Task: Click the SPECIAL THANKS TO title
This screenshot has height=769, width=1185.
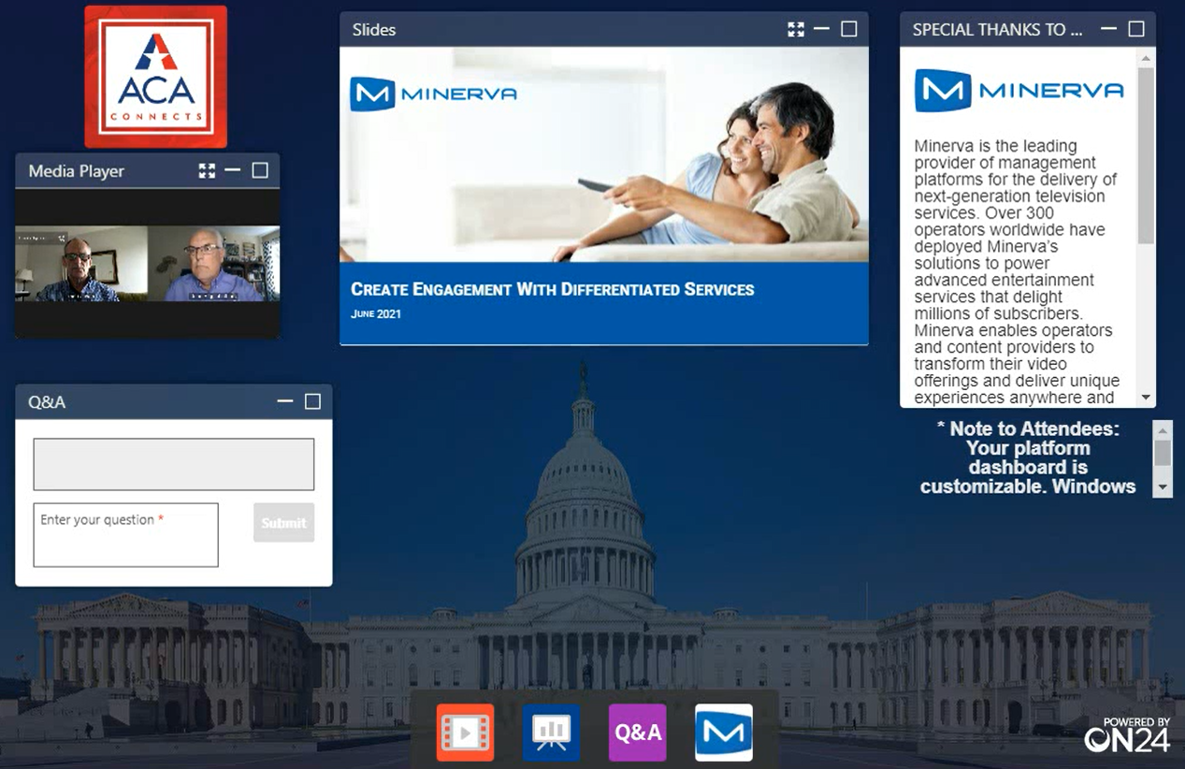Action: 997,30
